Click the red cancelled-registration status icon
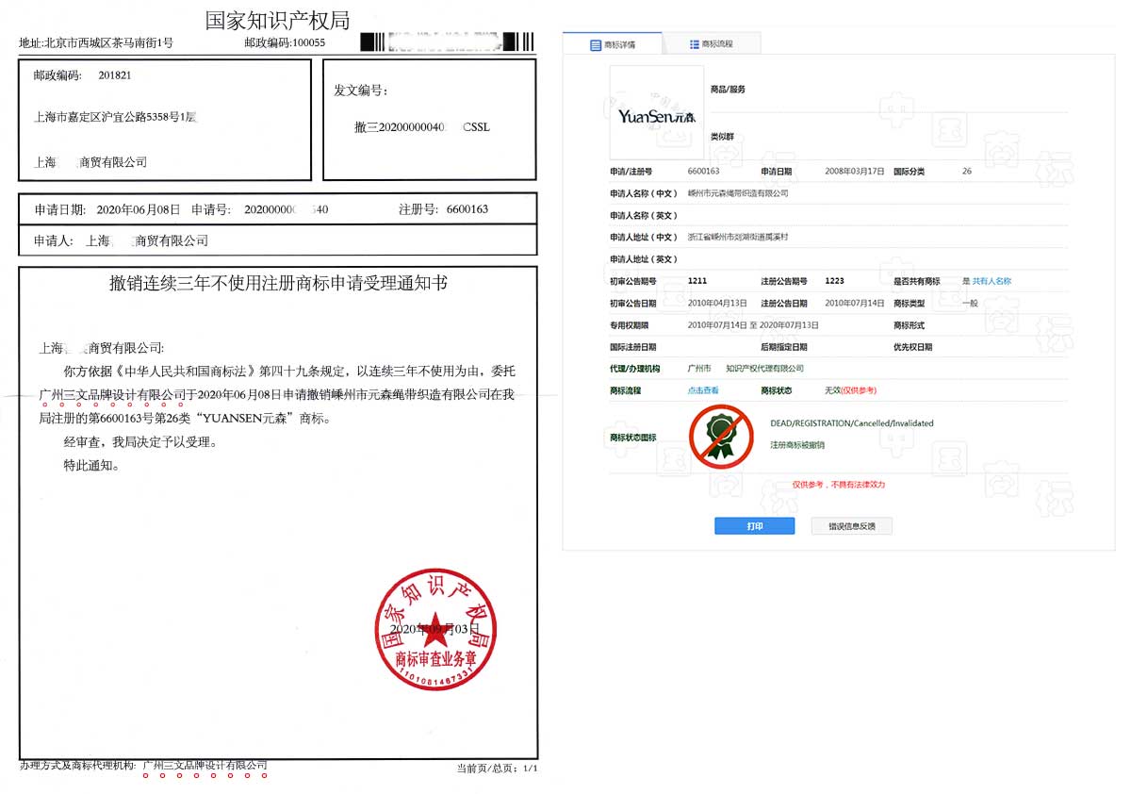 721,437
